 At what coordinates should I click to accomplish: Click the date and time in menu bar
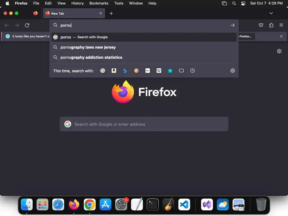pyautogui.click(x=266, y=3)
